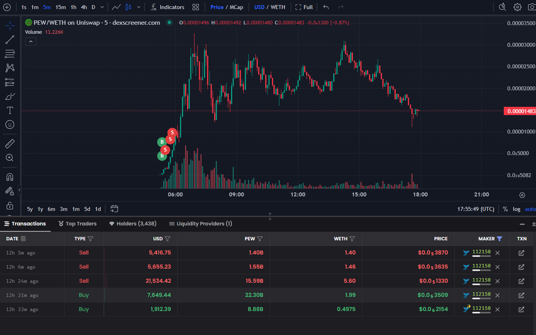Screen dimensions: 536x335
Task: Open the Transactions tab
Action: click(x=25, y=224)
